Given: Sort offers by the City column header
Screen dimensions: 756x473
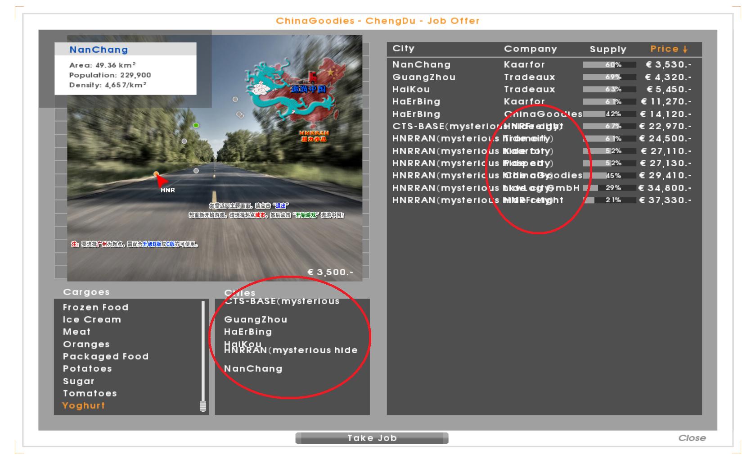Looking at the screenshot, I should [x=403, y=49].
